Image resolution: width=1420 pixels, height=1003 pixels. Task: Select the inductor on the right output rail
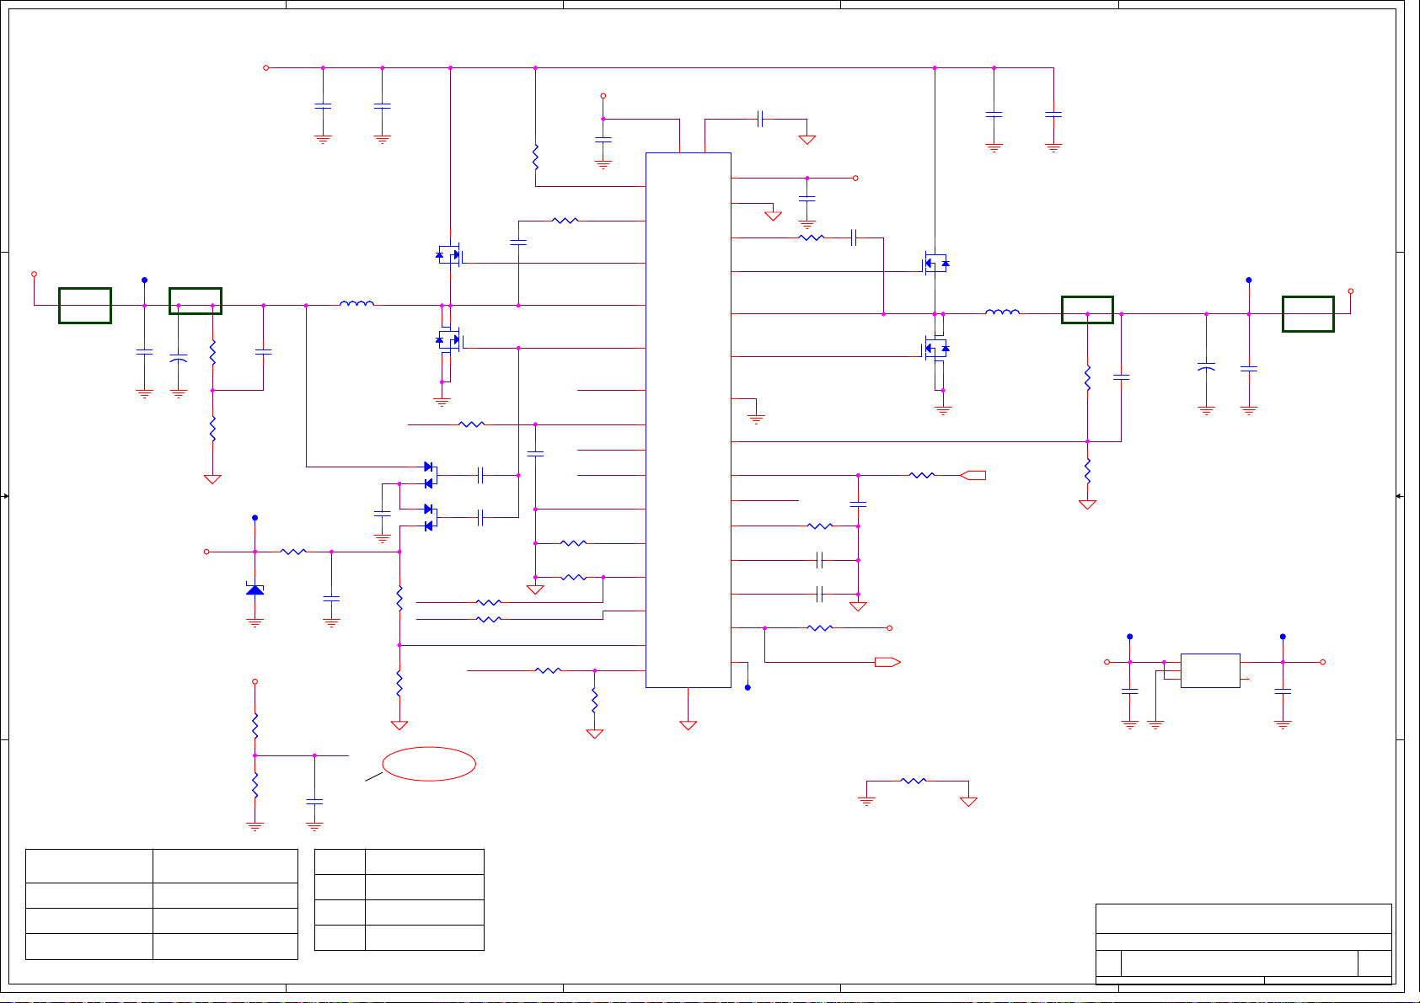pos(1002,312)
